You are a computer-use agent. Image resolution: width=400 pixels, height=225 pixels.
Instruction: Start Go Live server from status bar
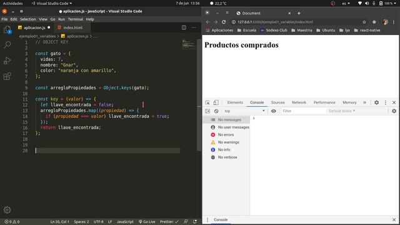click(147, 222)
